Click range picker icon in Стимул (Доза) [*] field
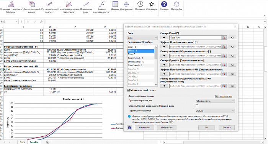 click(x=224, y=37)
